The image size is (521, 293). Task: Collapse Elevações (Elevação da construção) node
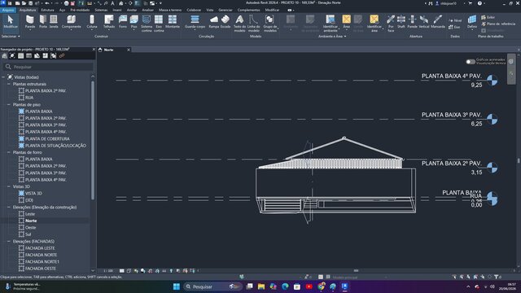(x=9, y=207)
